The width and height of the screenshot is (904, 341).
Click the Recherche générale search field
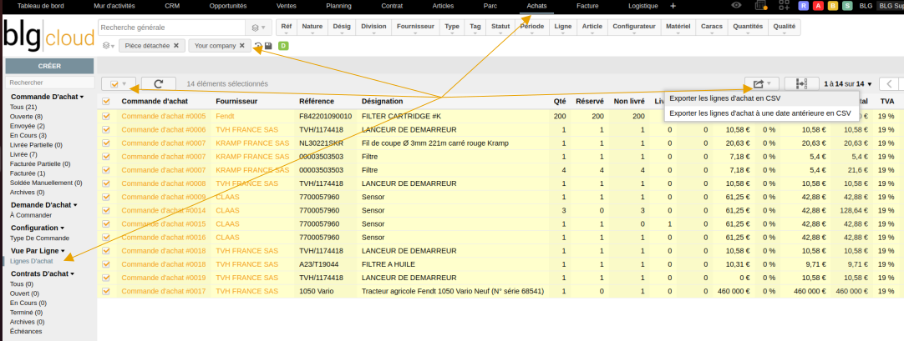click(172, 28)
